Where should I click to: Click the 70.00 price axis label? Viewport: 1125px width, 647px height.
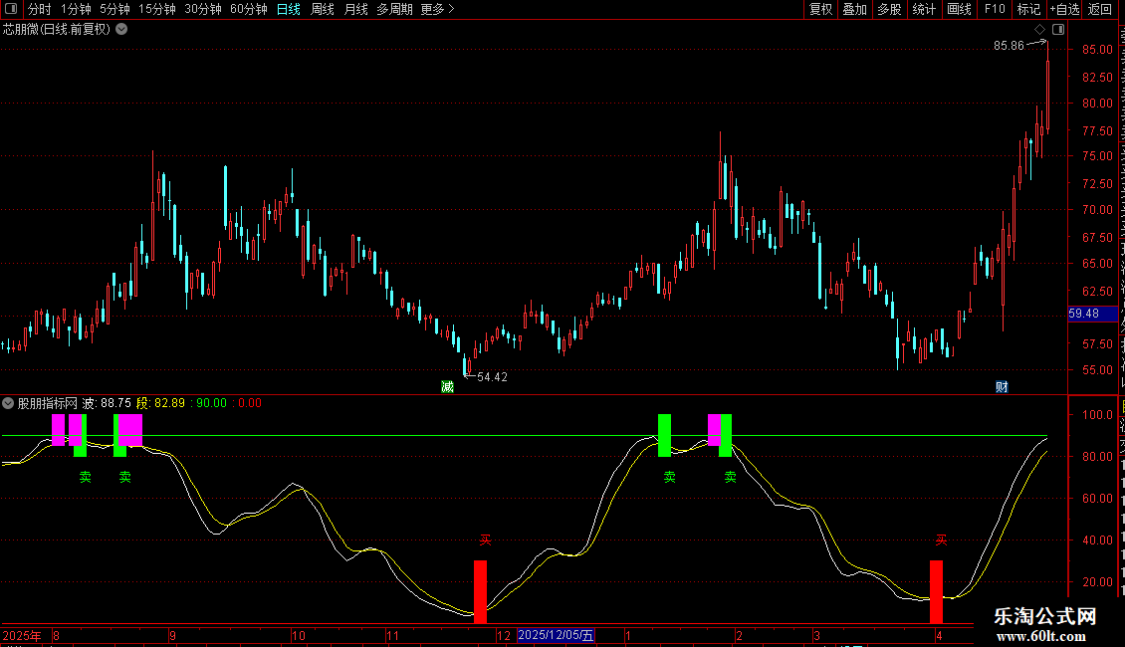coord(1098,210)
